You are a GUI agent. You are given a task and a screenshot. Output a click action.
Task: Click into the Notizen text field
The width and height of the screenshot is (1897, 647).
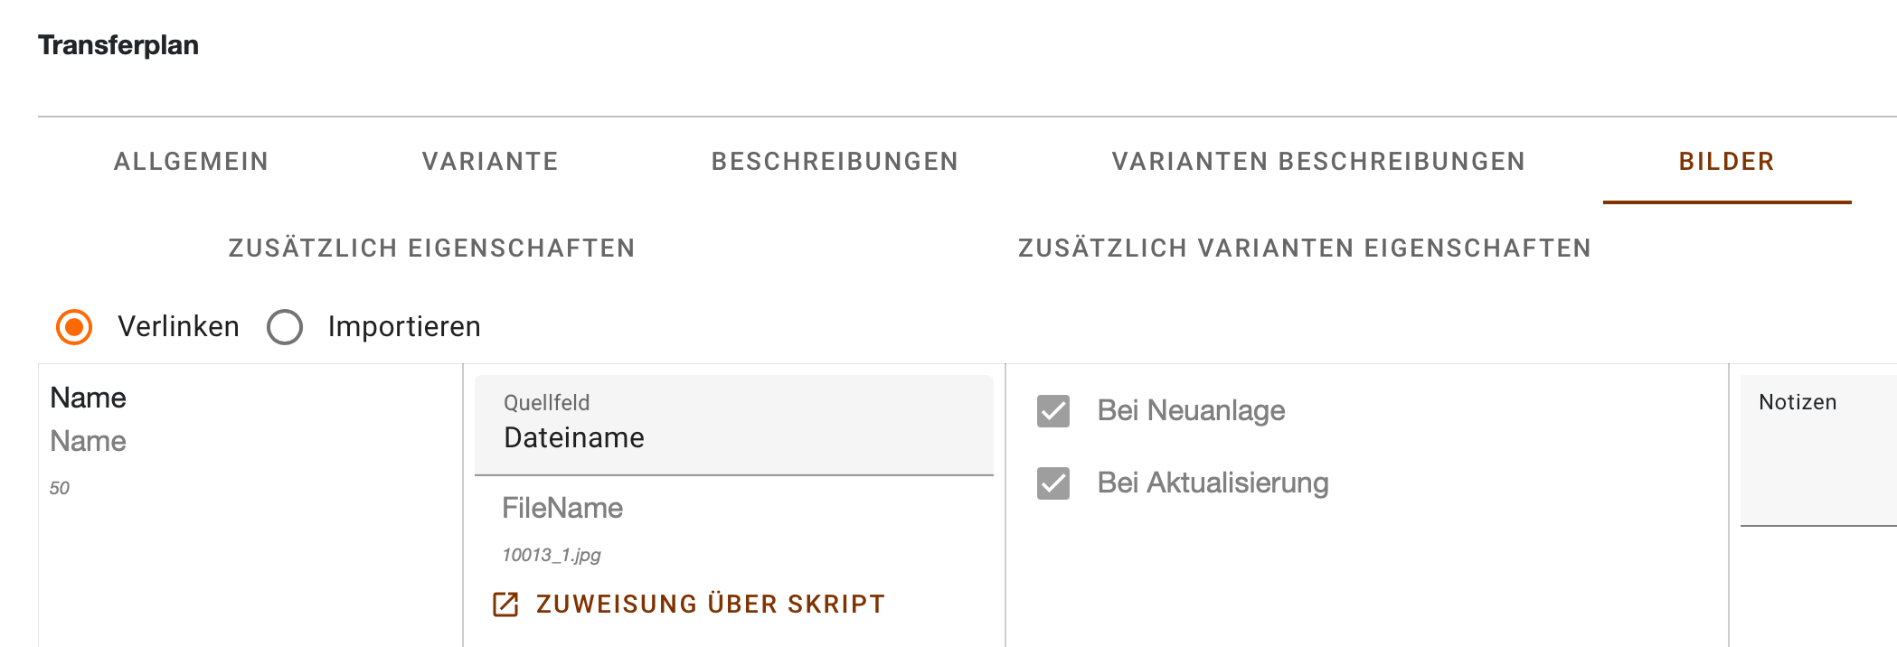(x=1818, y=450)
